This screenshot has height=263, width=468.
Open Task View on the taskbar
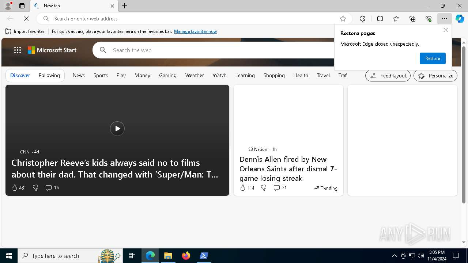coord(132,256)
